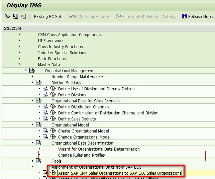The image size is (215, 179).
Task: Expand Industry-Specific Solutions node
Action: (19, 53)
